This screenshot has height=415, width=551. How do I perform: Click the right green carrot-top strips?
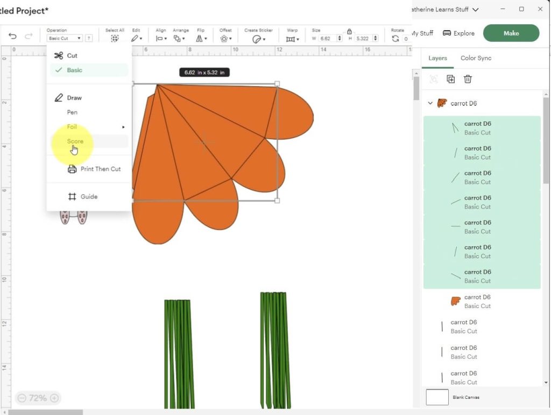point(275,350)
